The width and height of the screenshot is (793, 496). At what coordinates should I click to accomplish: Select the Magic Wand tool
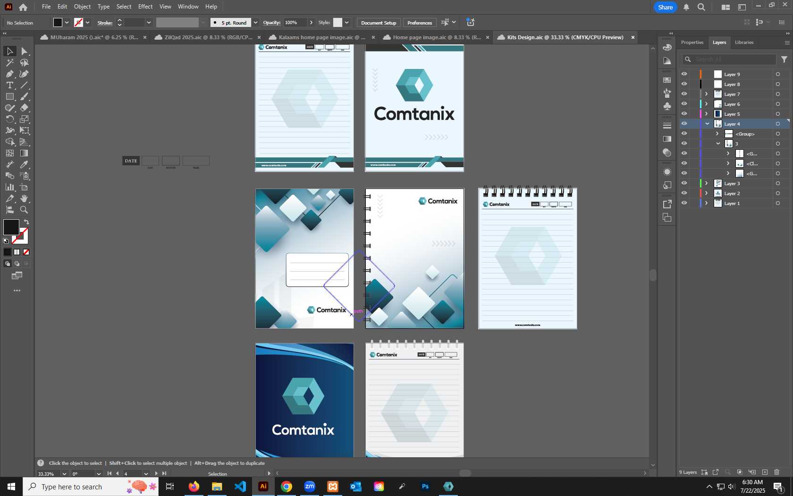click(9, 62)
